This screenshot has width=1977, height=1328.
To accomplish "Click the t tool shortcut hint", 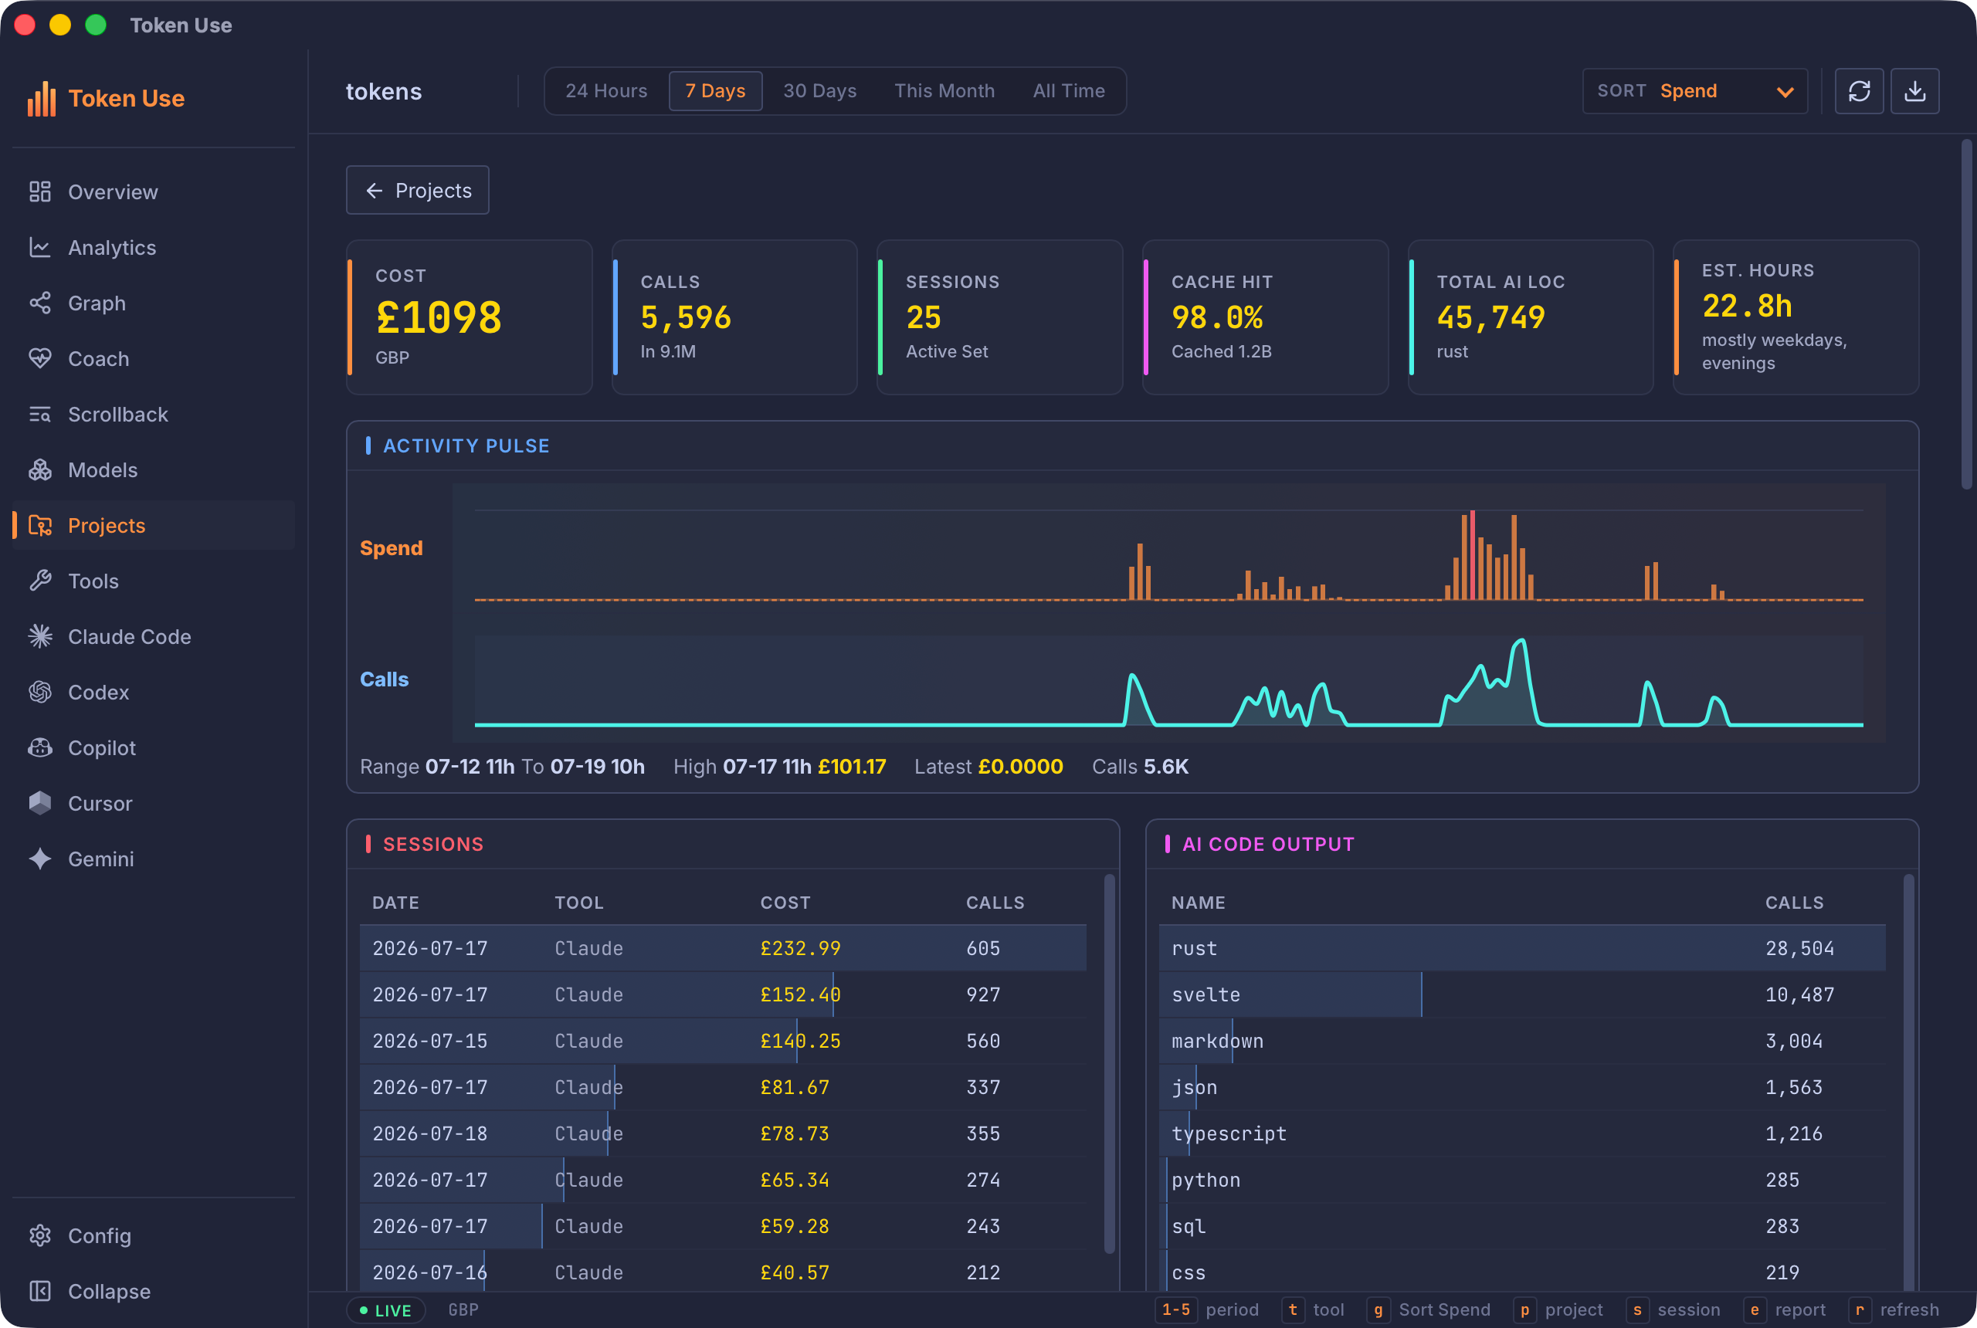I will pyautogui.click(x=1314, y=1310).
